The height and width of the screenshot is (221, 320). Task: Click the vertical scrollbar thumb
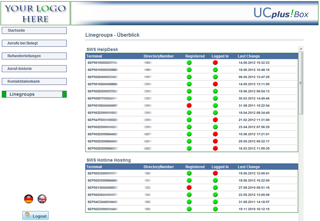click(x=301, y=83)
